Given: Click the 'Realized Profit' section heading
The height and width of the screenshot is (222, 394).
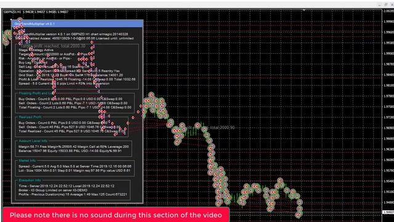Looking at the screenshot, I should click(x=30, y=117).
